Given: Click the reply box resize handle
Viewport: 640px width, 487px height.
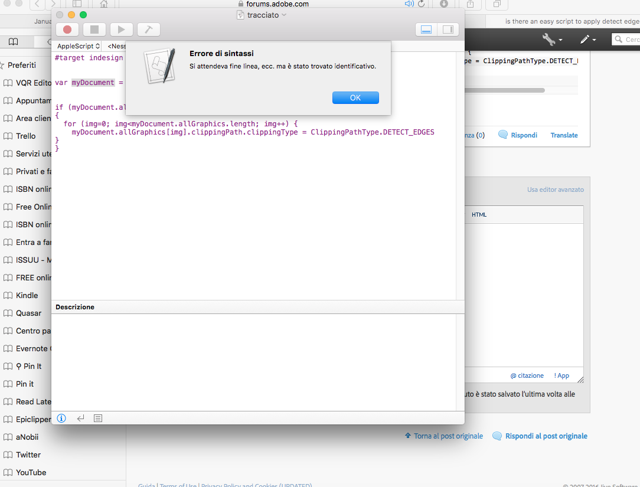Looking at the screenshot, I should pyautogui.click(x=580, y=380).
